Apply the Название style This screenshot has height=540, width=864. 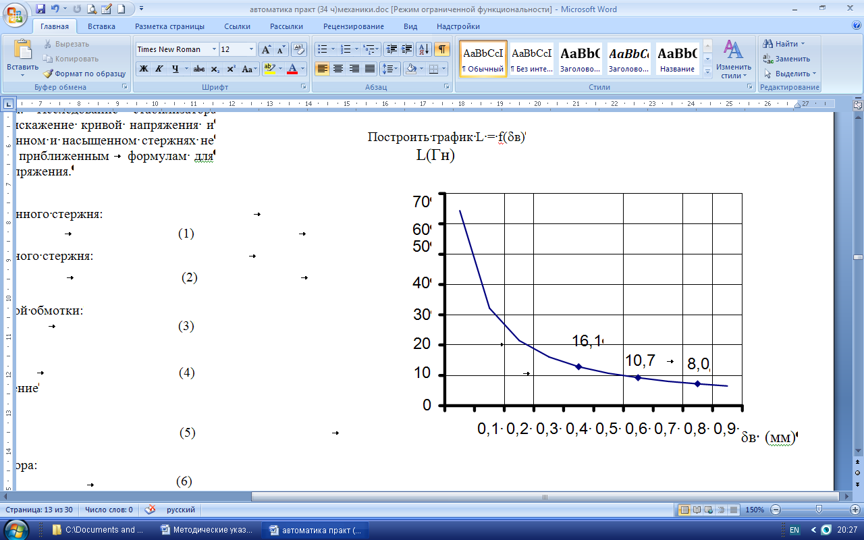(678, 59)
